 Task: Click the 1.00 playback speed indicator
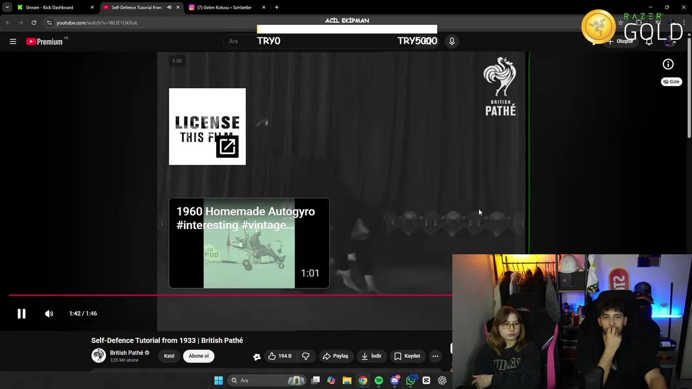[177, 61]
